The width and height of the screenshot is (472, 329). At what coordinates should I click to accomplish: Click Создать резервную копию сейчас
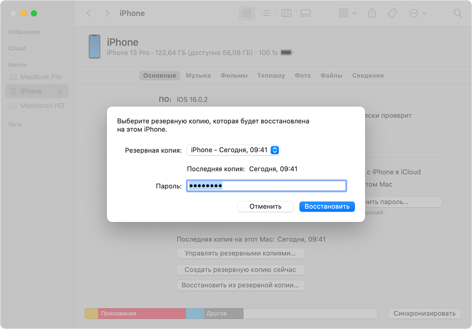pyautogui.click(x=240, y=270)
